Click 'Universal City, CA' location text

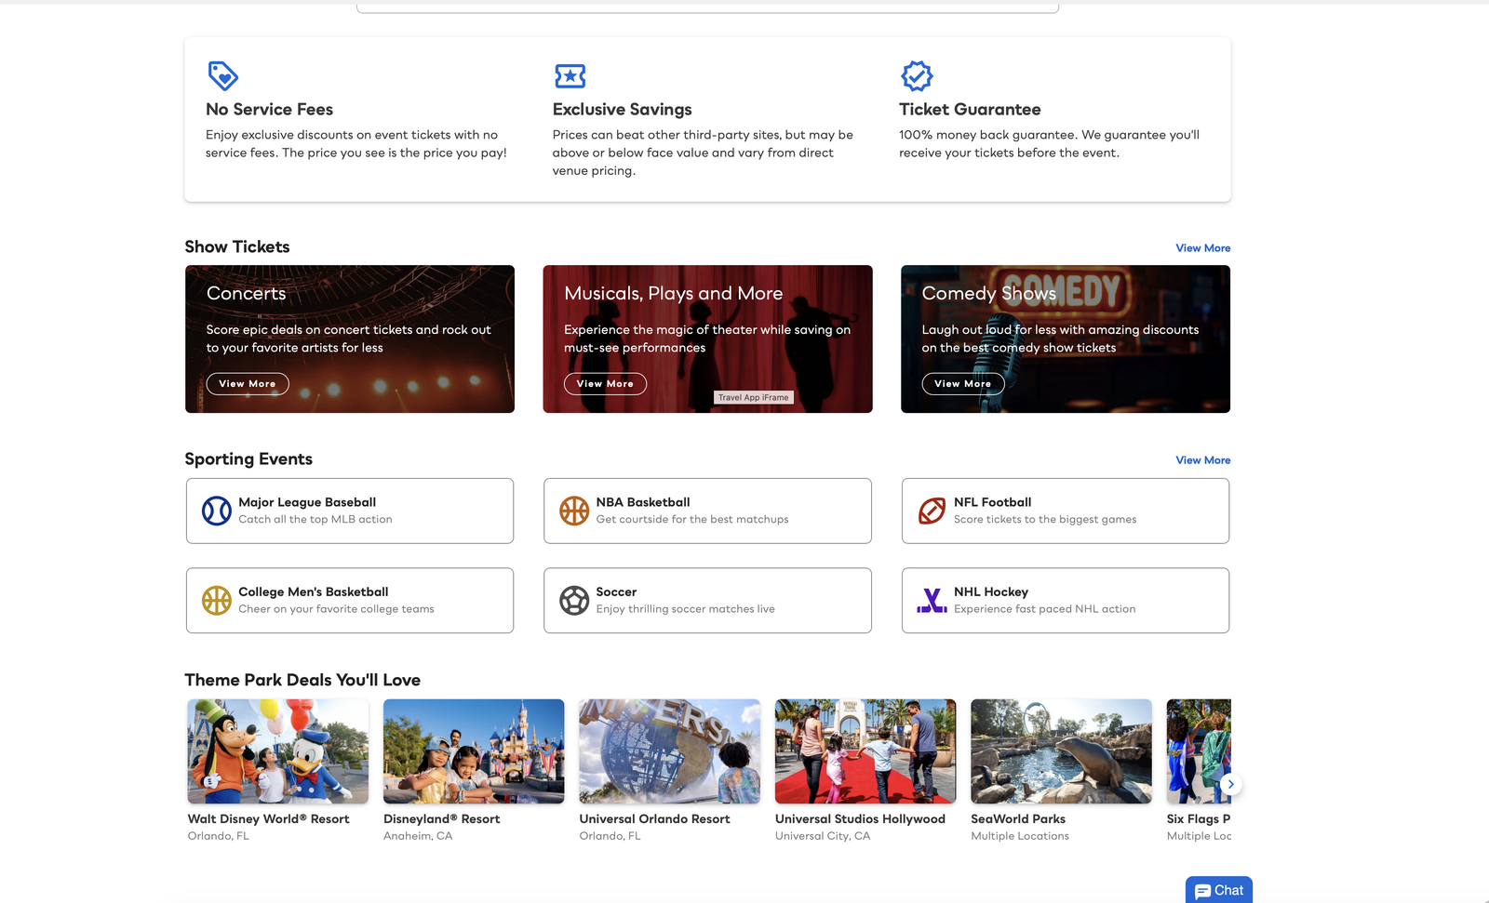[x=823, y=836]
